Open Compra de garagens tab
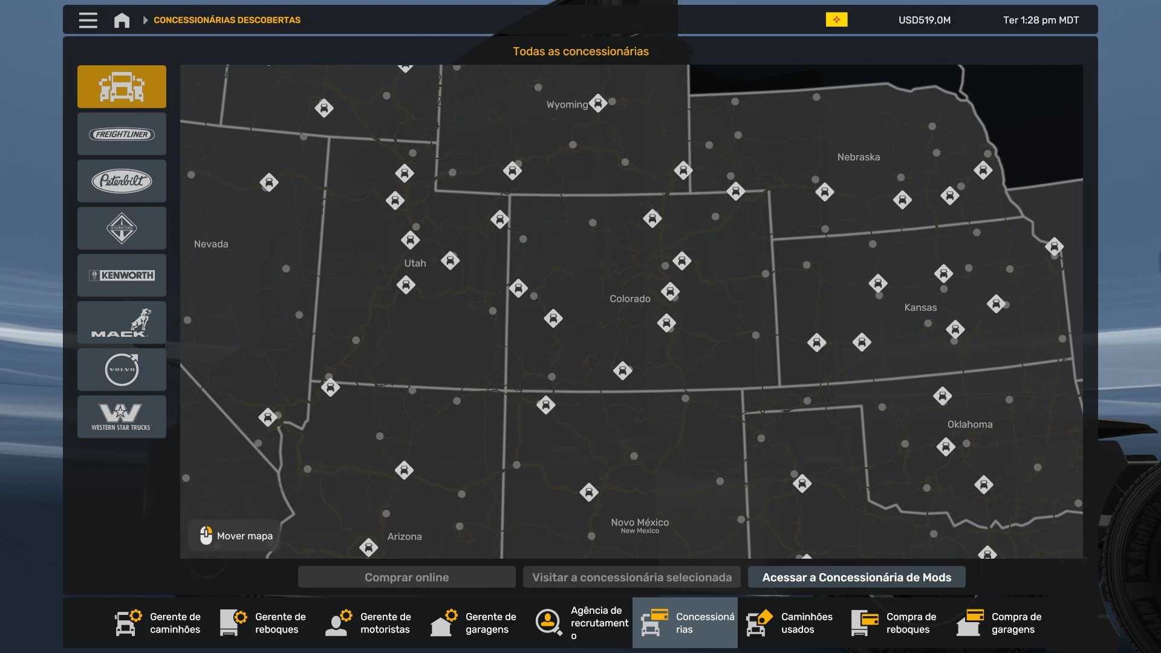This screenshot has width=1161, height=653. pyautogui.click(x=1000, y=623)
